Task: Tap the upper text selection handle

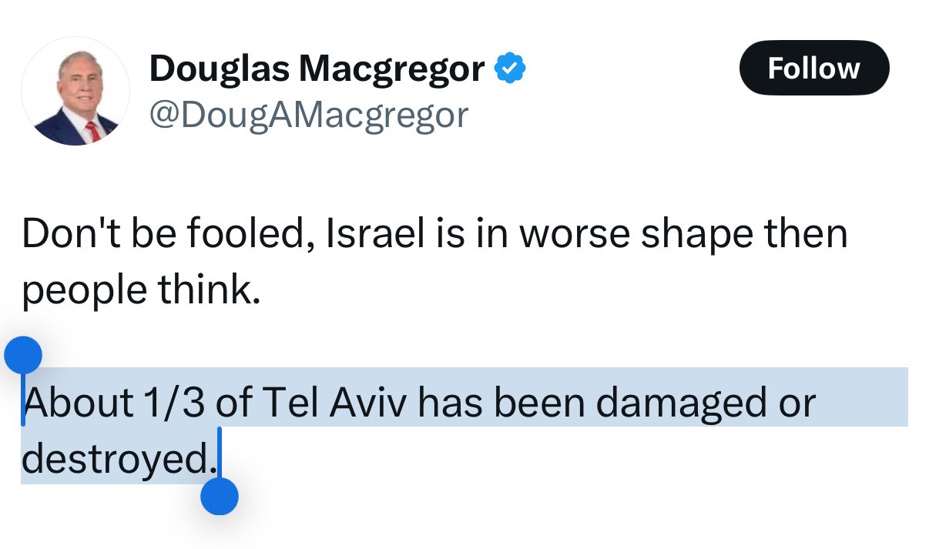Action: (x=23, y=357)
